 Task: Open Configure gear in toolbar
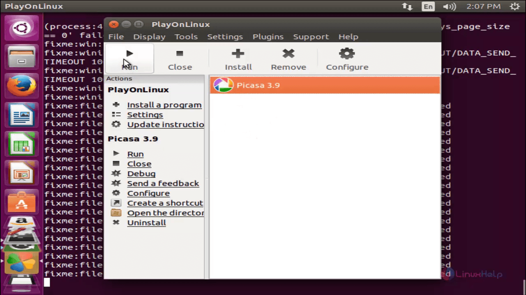click(347, 53)
